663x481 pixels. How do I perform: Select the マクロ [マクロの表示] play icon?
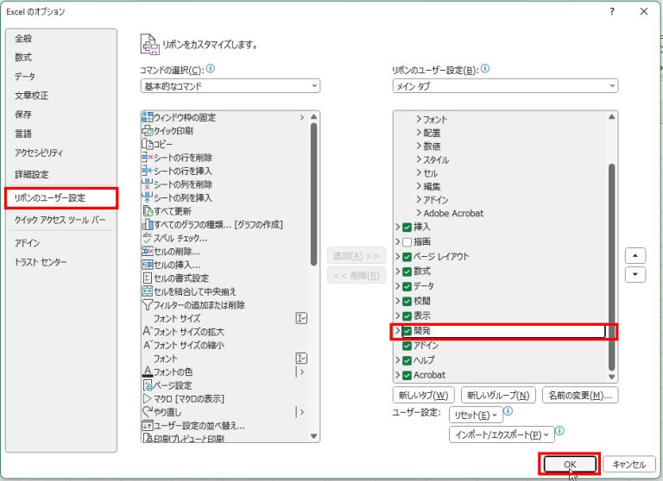(x=147, y=398)
